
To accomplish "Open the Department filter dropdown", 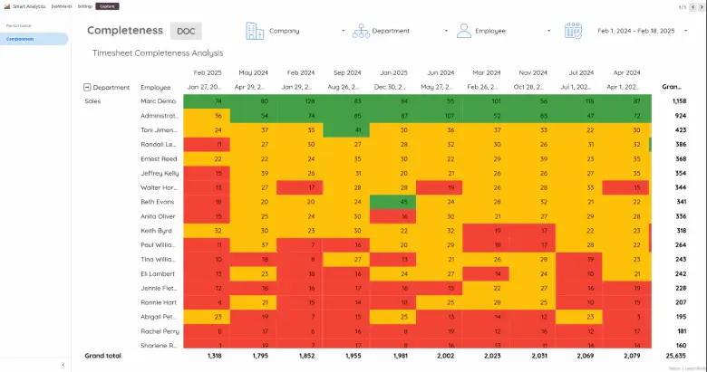I will pos(445,31).
